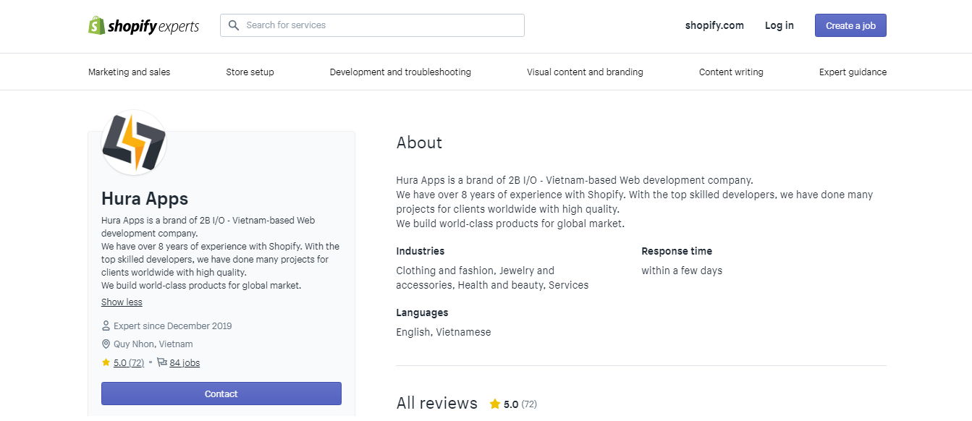This screenshot has width=972, height=421.
Task: Click the star in All reviews heading
Action: pyautogui.click(x=495, y=404)
